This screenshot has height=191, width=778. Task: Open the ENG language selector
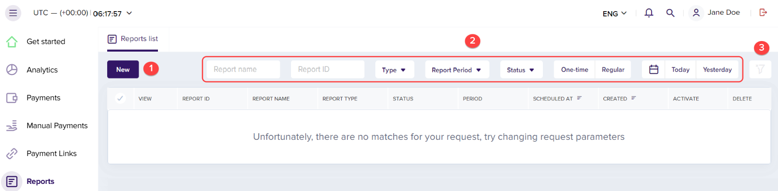click(x=614, y=14)
